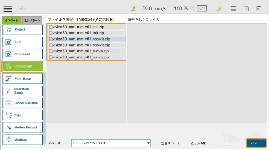Click the Component tools icon
Image resolution: width=269 pixels, height=151 pixels.
[8, 66]
